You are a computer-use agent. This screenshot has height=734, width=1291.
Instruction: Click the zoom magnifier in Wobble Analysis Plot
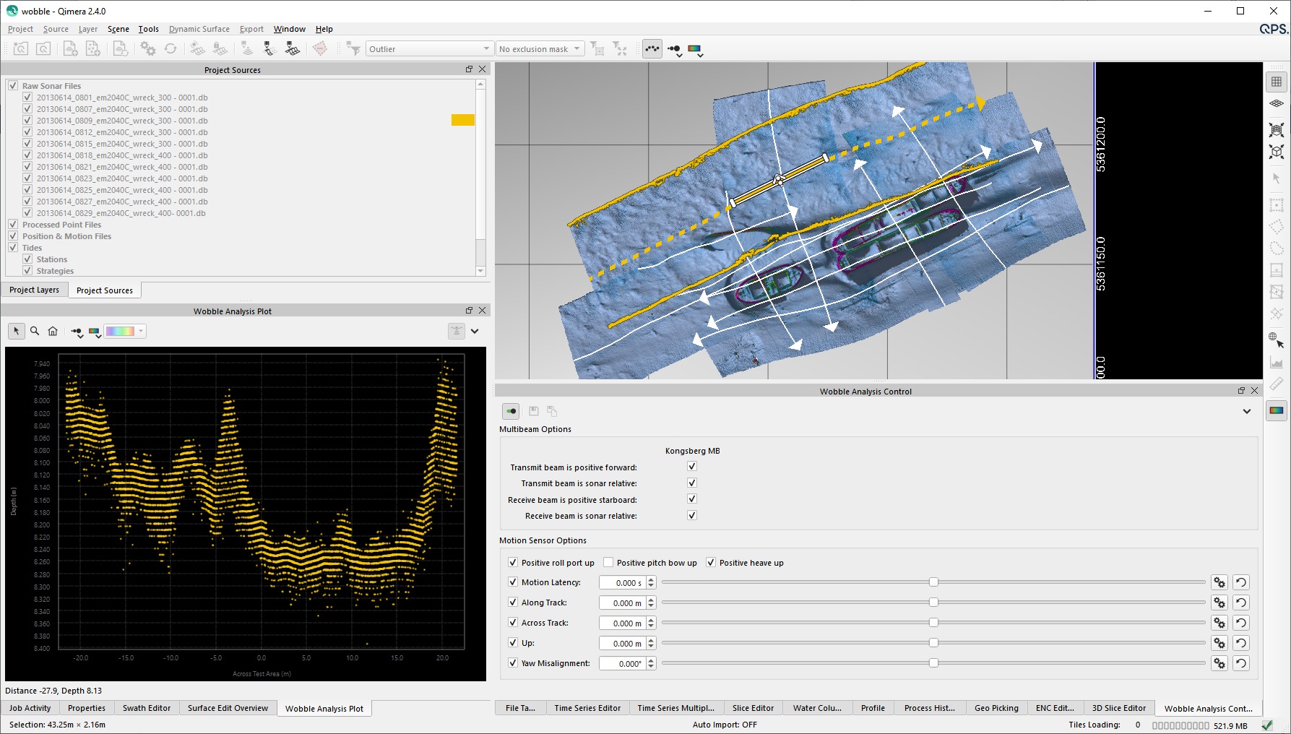[x=35, y=331]
